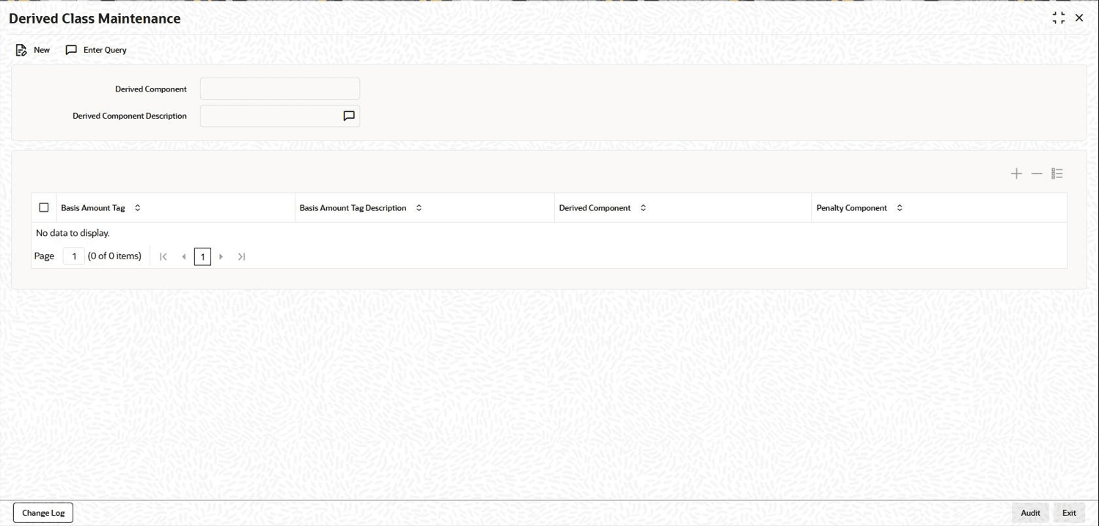Select page number 1 button
Screen dimensions: 1099x526
click(x=202, y=256)
